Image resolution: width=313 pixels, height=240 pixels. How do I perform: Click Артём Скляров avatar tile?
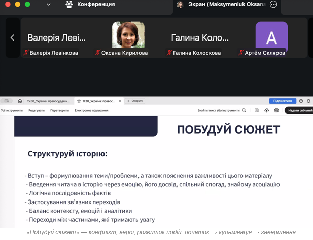tap(271, 37)
